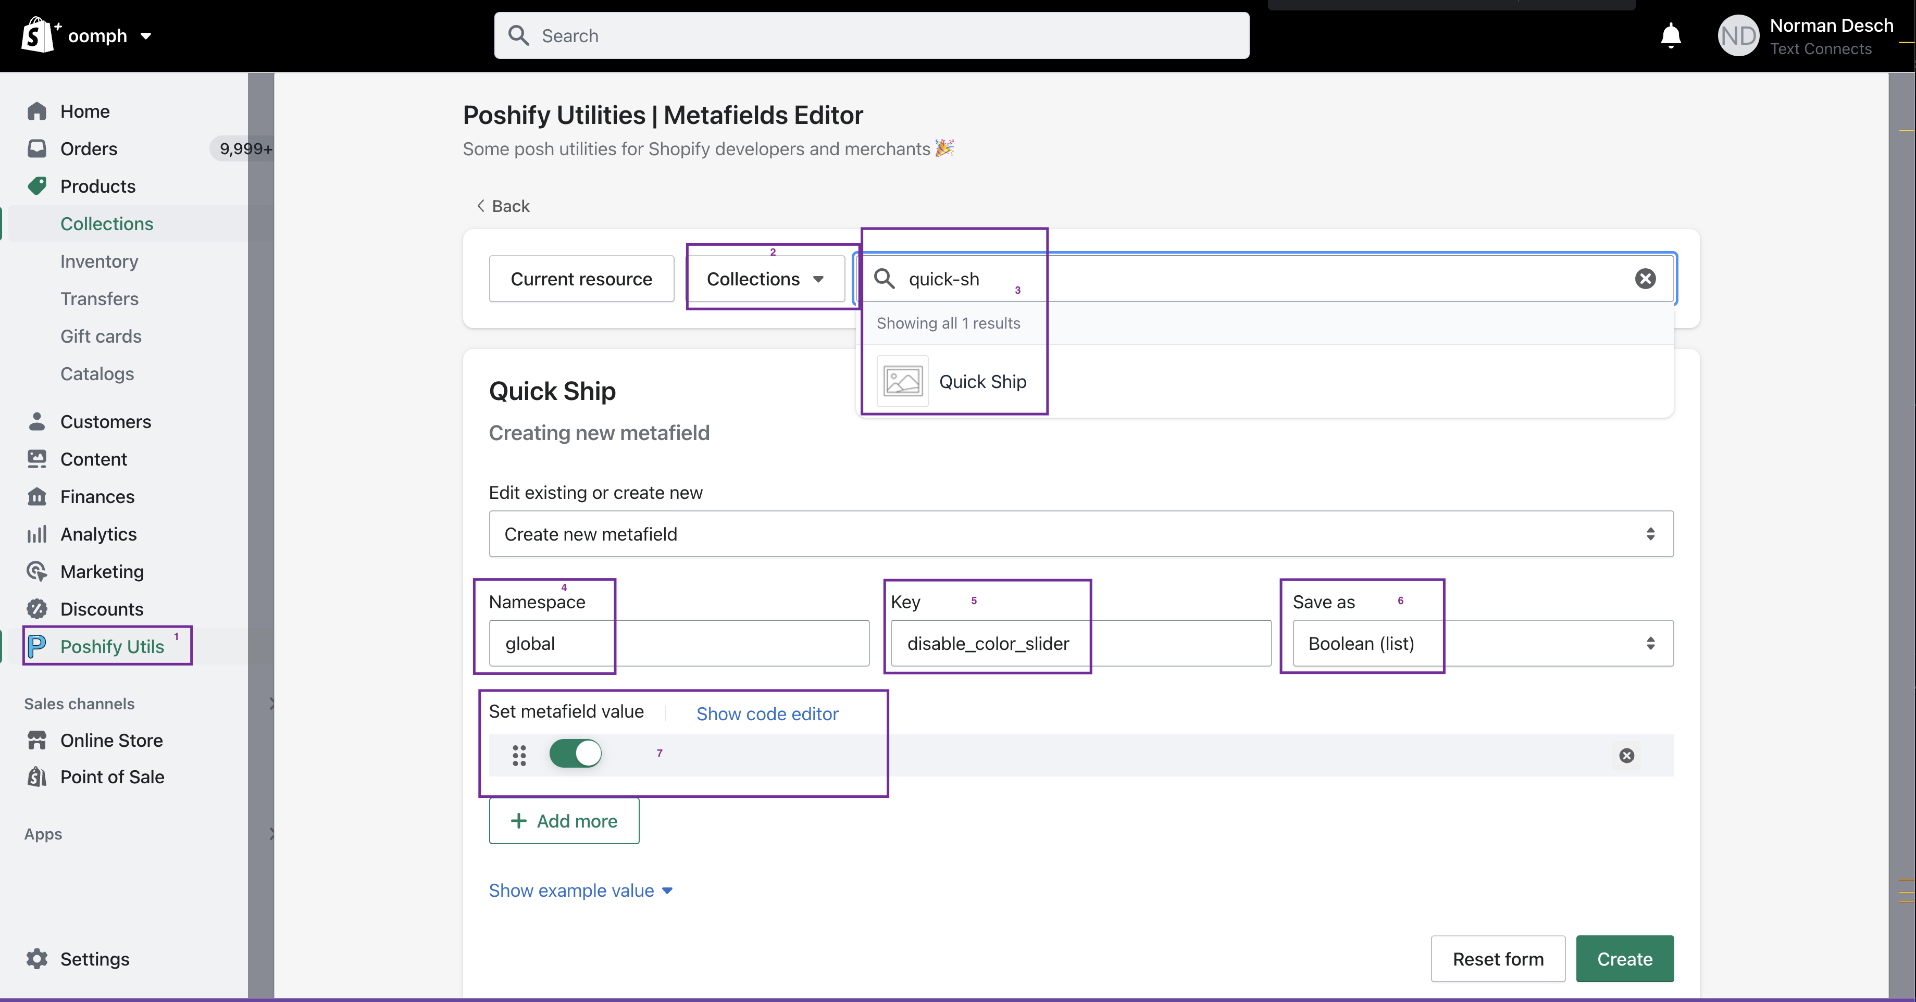Click the Analytics bar chart icon
This screenshot has width=1916, height=1002.
[37, 534]
